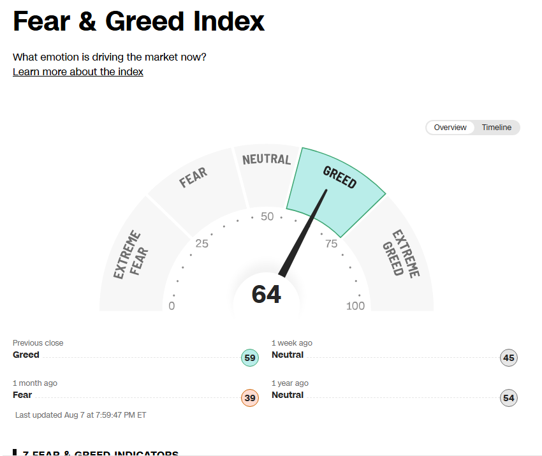Click the 1 week ago Neutral label
This screenshot has width=542, height=456.
pyautogui.click(x=288, y=355)
